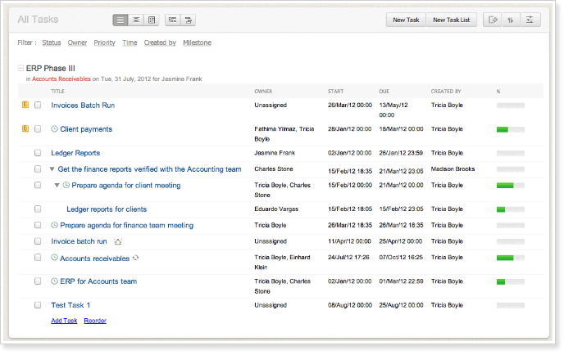Click the Accounts receivables progress bar
564x355 pixels.
pos(511,258)
